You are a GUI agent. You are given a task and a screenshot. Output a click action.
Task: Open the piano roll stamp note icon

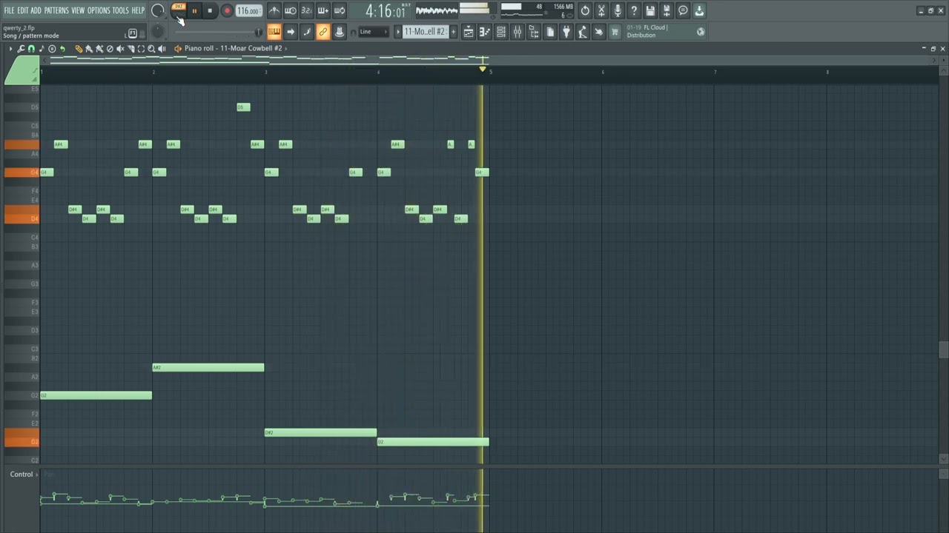tap(42, 48)
